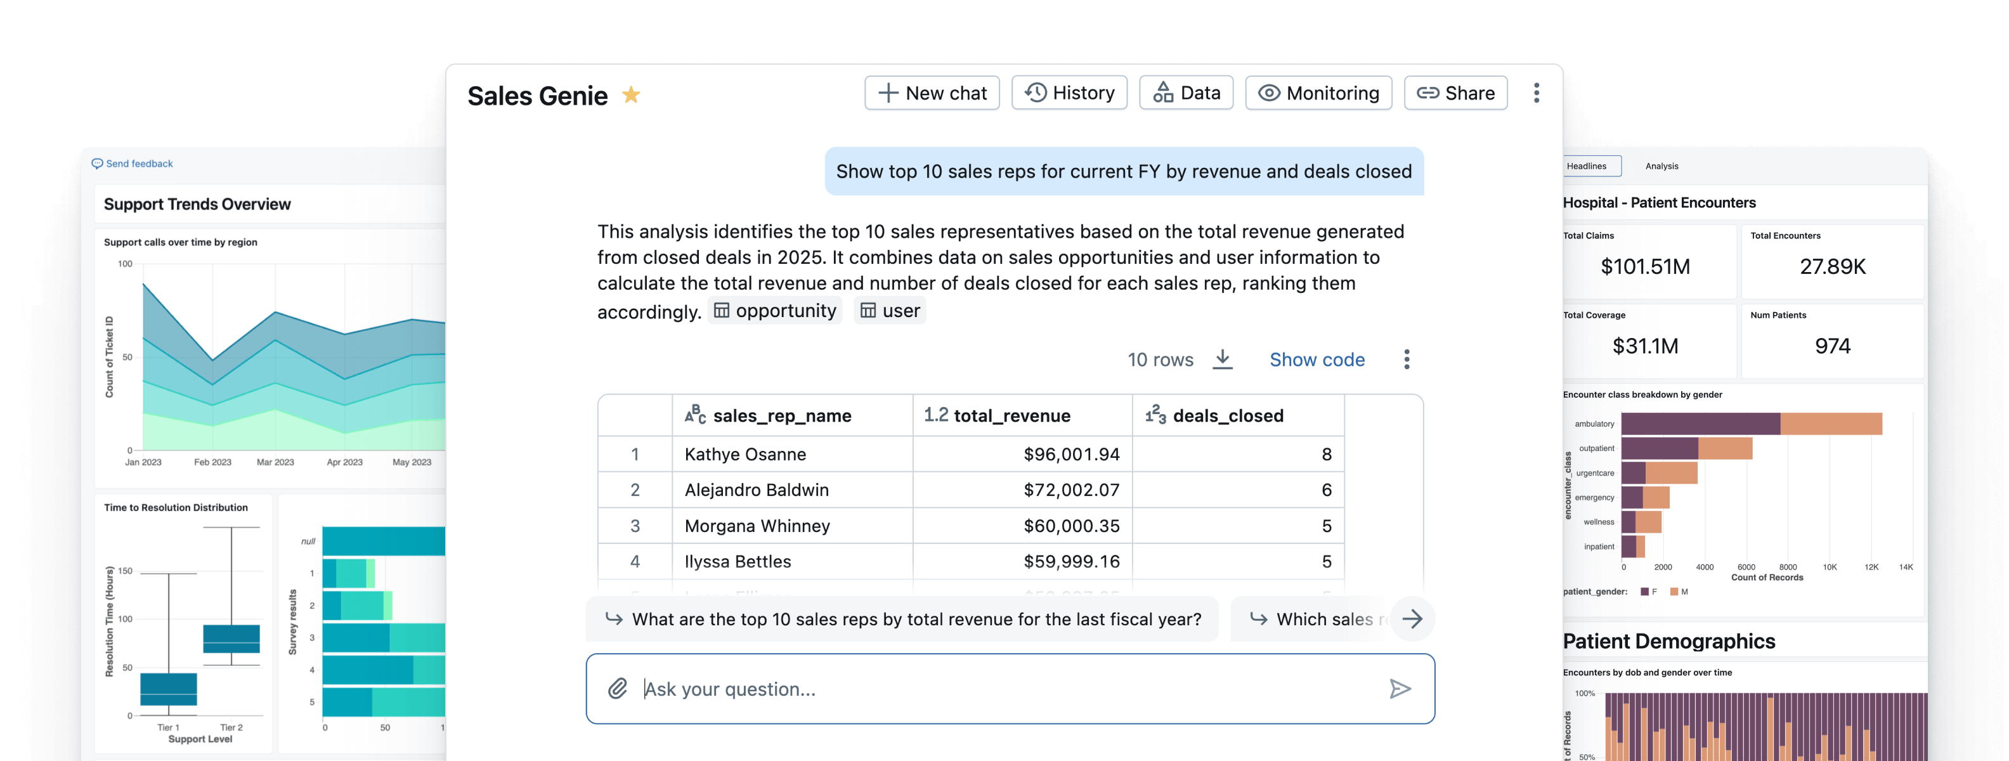
Task: Click the M gender legend swatch
Action: pos(1673,592)
